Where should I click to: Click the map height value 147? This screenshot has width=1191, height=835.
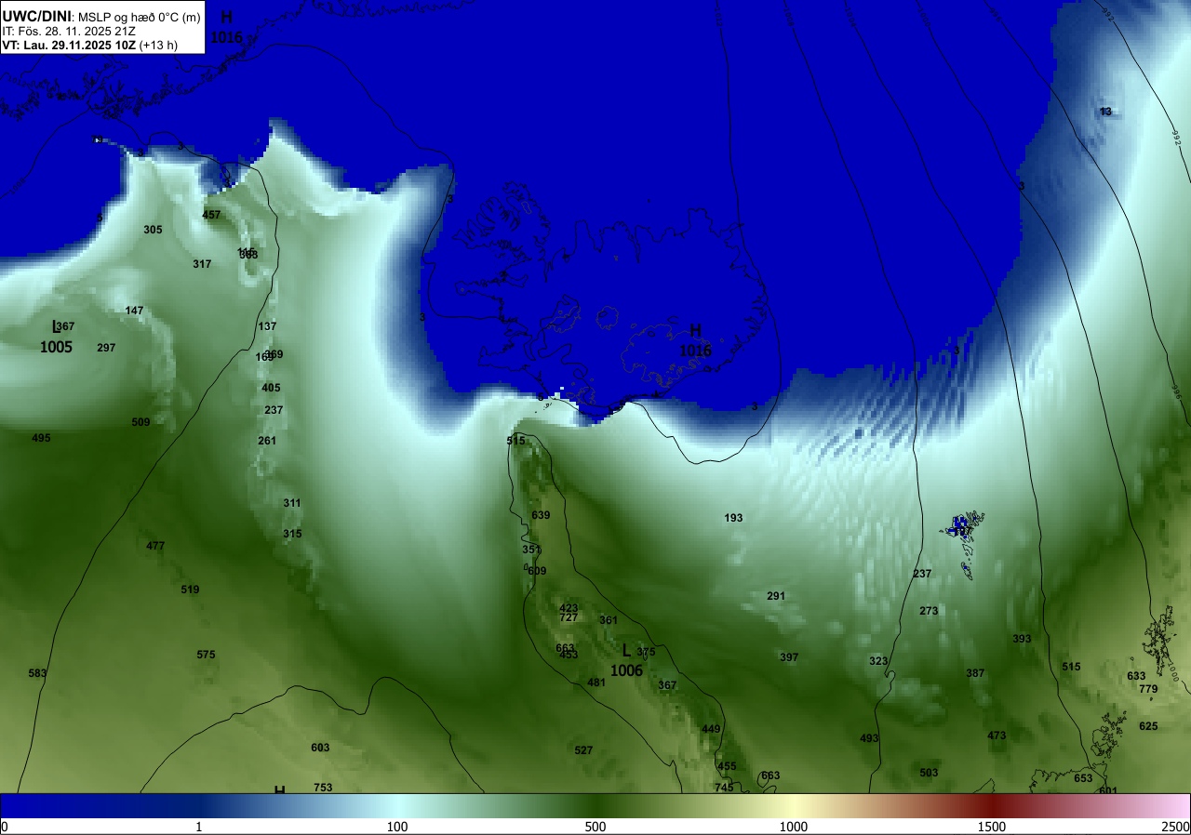click(134, 311)
